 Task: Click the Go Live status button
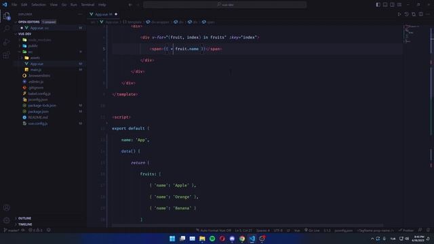tap(312, 230)
